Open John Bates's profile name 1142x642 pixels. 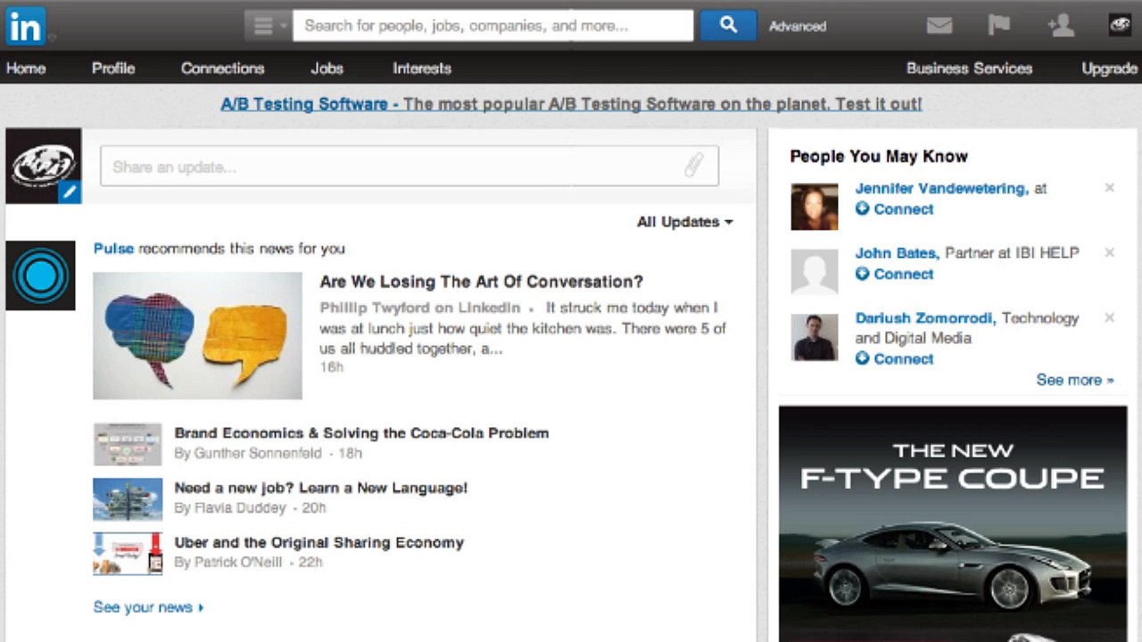tap(896, 253)
